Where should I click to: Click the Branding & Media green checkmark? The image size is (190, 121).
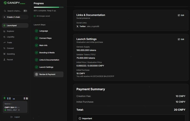pyautogui.click(x=37, y=53)
